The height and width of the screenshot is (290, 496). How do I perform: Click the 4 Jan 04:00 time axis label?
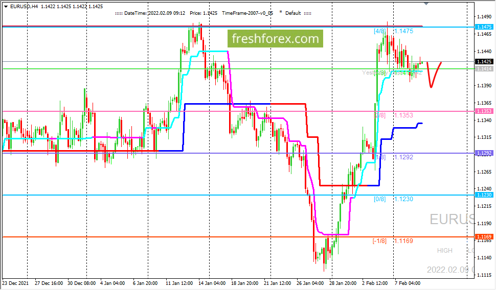point(112,283)
